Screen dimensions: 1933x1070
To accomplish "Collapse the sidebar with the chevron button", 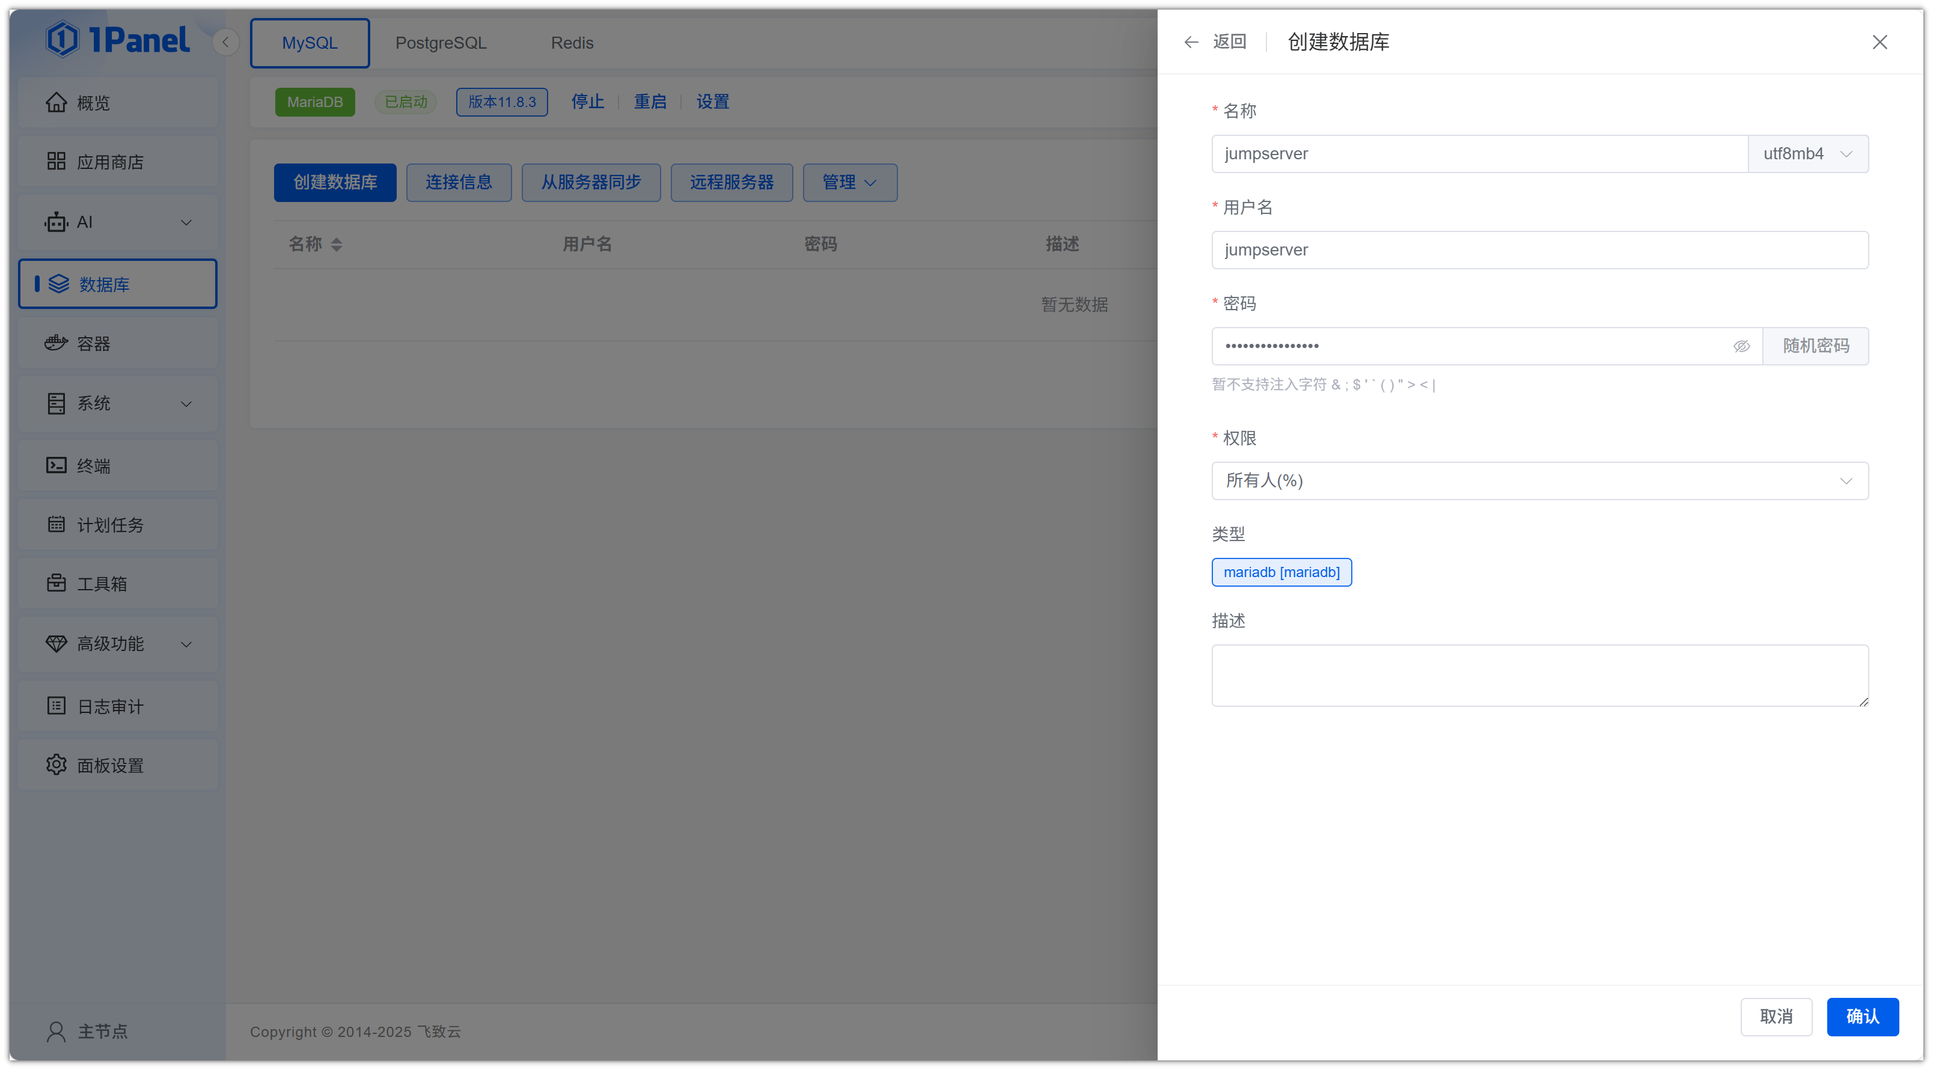I will coord(225,42).
